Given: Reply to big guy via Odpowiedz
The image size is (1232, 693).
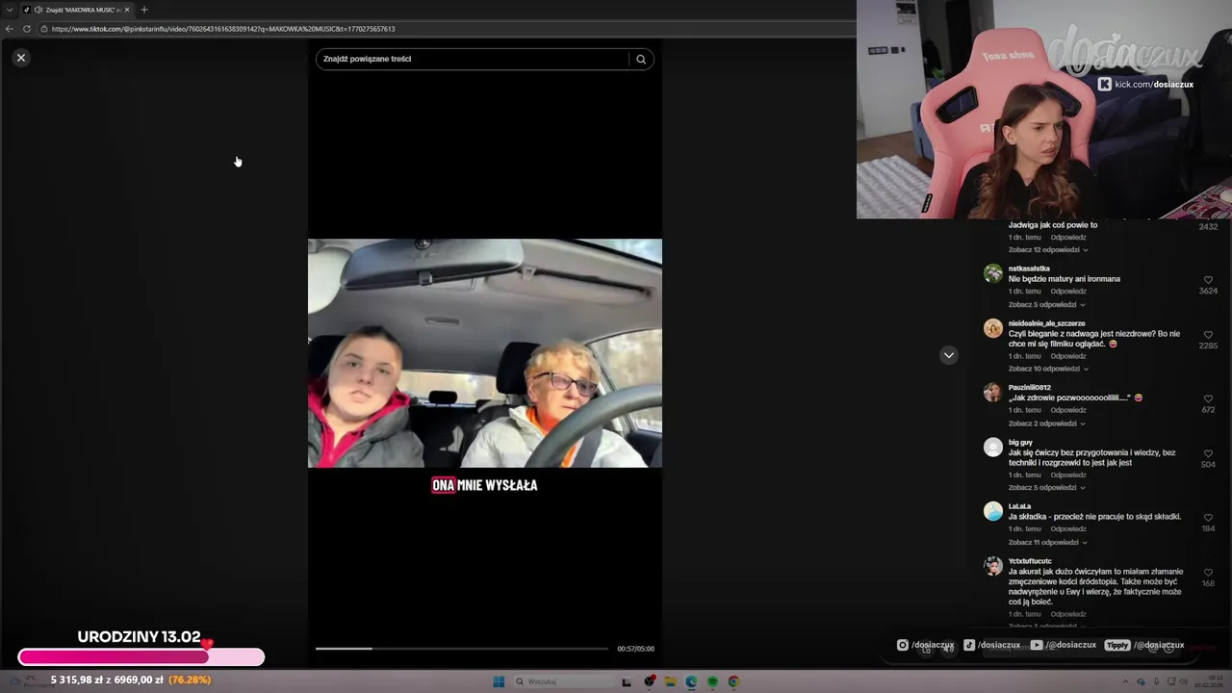Looking at the screenshot, I should (1068, 475).
